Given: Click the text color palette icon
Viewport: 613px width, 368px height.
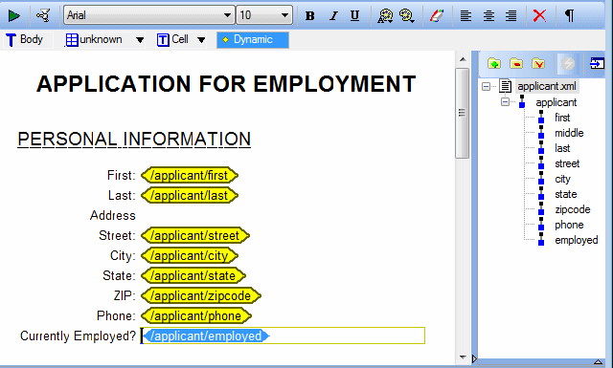Looking at the screenshot, I should 385,16.
